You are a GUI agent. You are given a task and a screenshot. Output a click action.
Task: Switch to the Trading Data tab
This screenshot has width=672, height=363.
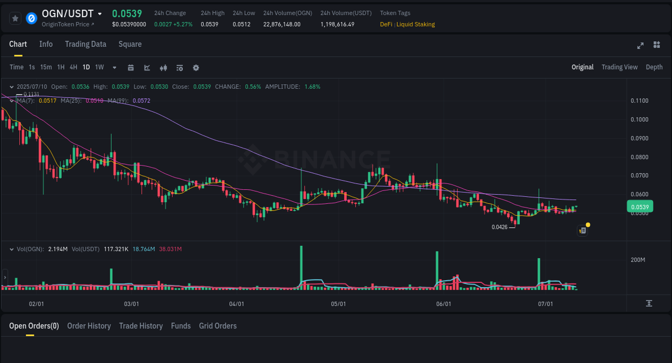click(85, 44)
